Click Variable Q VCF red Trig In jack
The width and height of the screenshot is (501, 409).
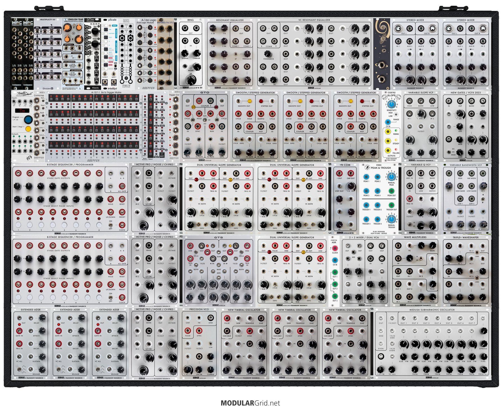[x=410, y=199]
